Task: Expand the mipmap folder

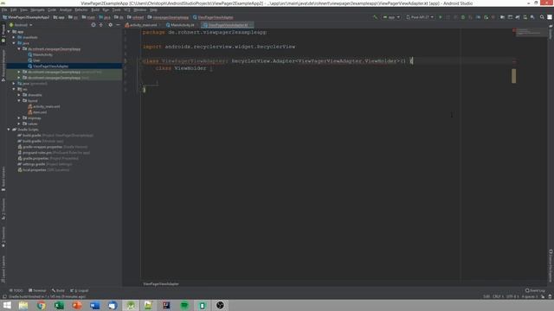Action: (x=19, y=117)
